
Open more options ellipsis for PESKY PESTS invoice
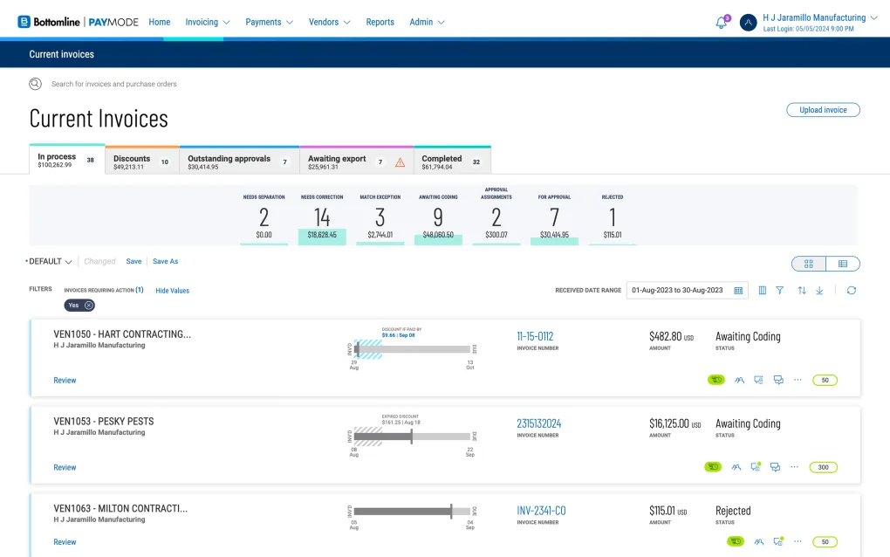click(794, 467)
